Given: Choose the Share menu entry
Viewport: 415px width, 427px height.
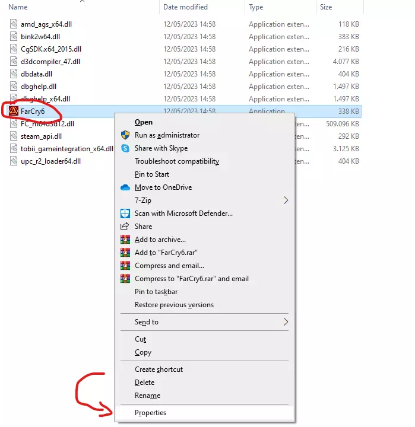Looking at the screenshot, I should [x=204, y=227].
